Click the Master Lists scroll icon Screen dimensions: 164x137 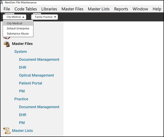(x=7, y=131)
